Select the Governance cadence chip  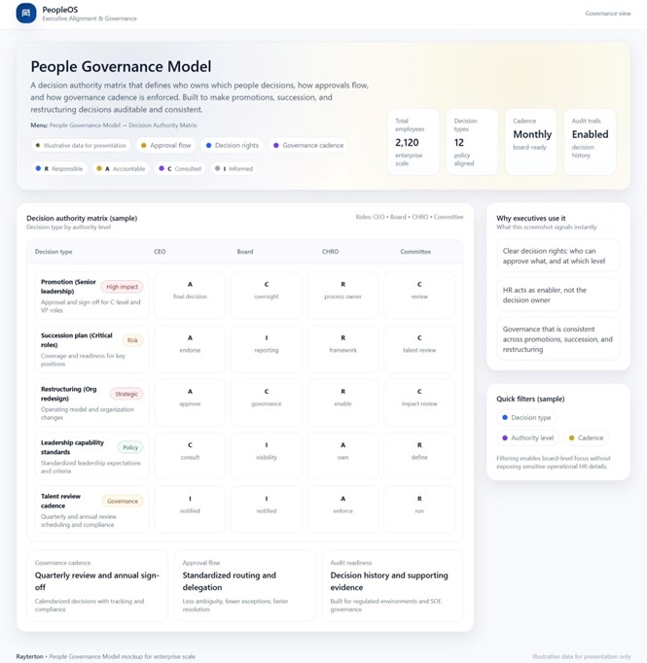pos(308,146)
